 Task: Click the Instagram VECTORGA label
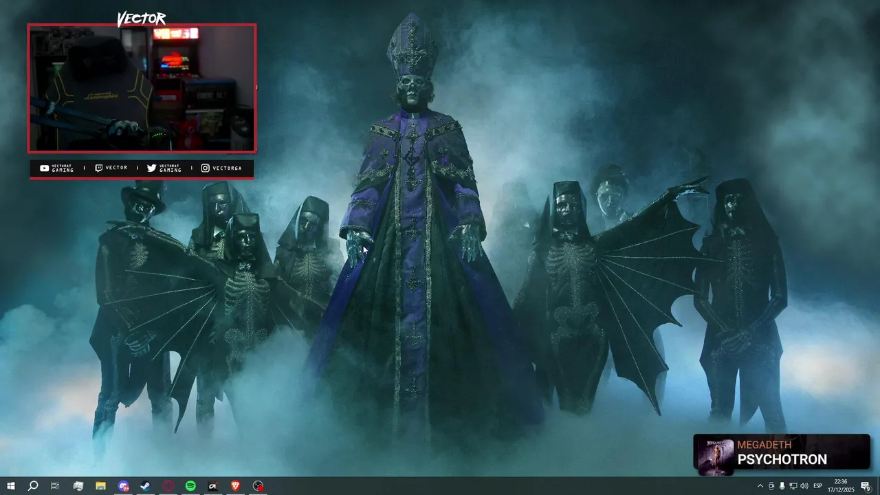[x=221, y=168]
